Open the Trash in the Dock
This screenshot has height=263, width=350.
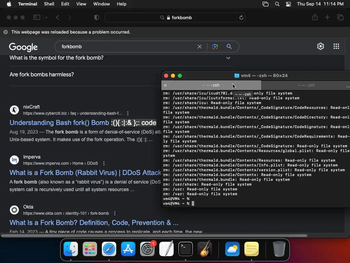click(x=279, y=249)
